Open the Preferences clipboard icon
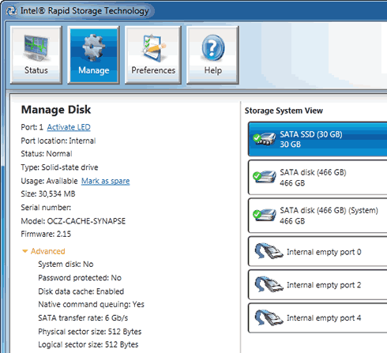Screen dimensions: 387x353 click(153, 48)
